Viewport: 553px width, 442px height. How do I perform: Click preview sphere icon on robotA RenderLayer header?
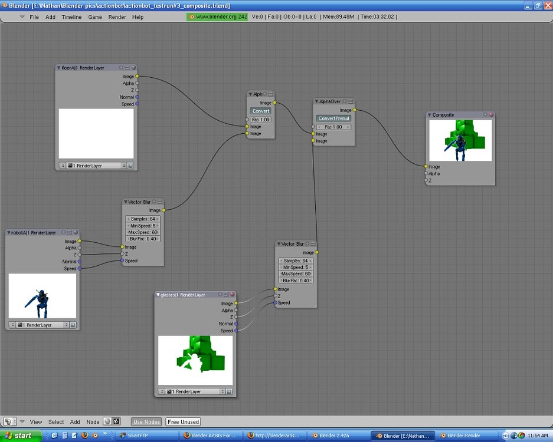click(x=76, y=232)
